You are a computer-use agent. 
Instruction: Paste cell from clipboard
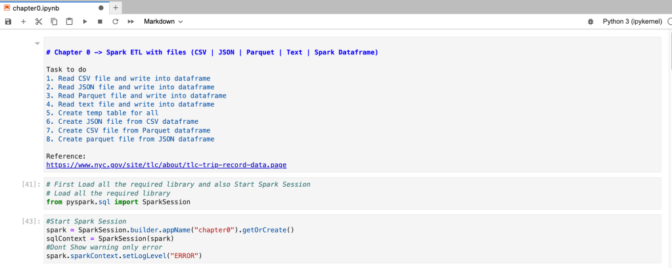coord(69,22)
